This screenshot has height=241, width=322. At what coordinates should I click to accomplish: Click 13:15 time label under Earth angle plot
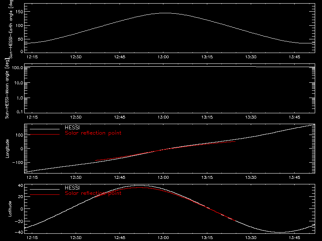pos(207,57)
